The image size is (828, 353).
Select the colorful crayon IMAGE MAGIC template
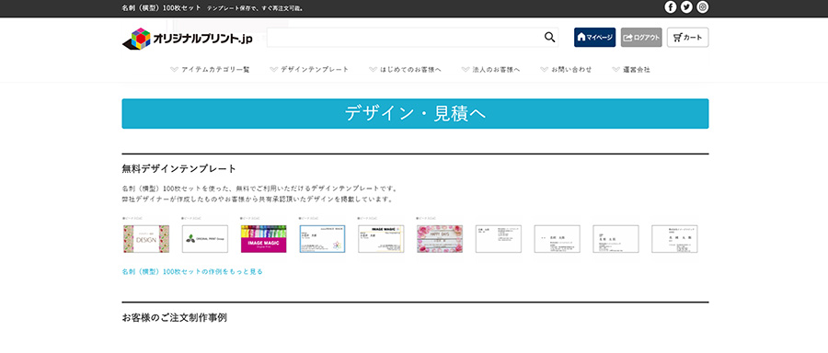tap(263, 239)
